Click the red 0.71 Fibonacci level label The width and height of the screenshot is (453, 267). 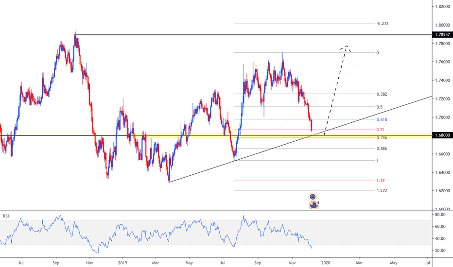[381, 130]
